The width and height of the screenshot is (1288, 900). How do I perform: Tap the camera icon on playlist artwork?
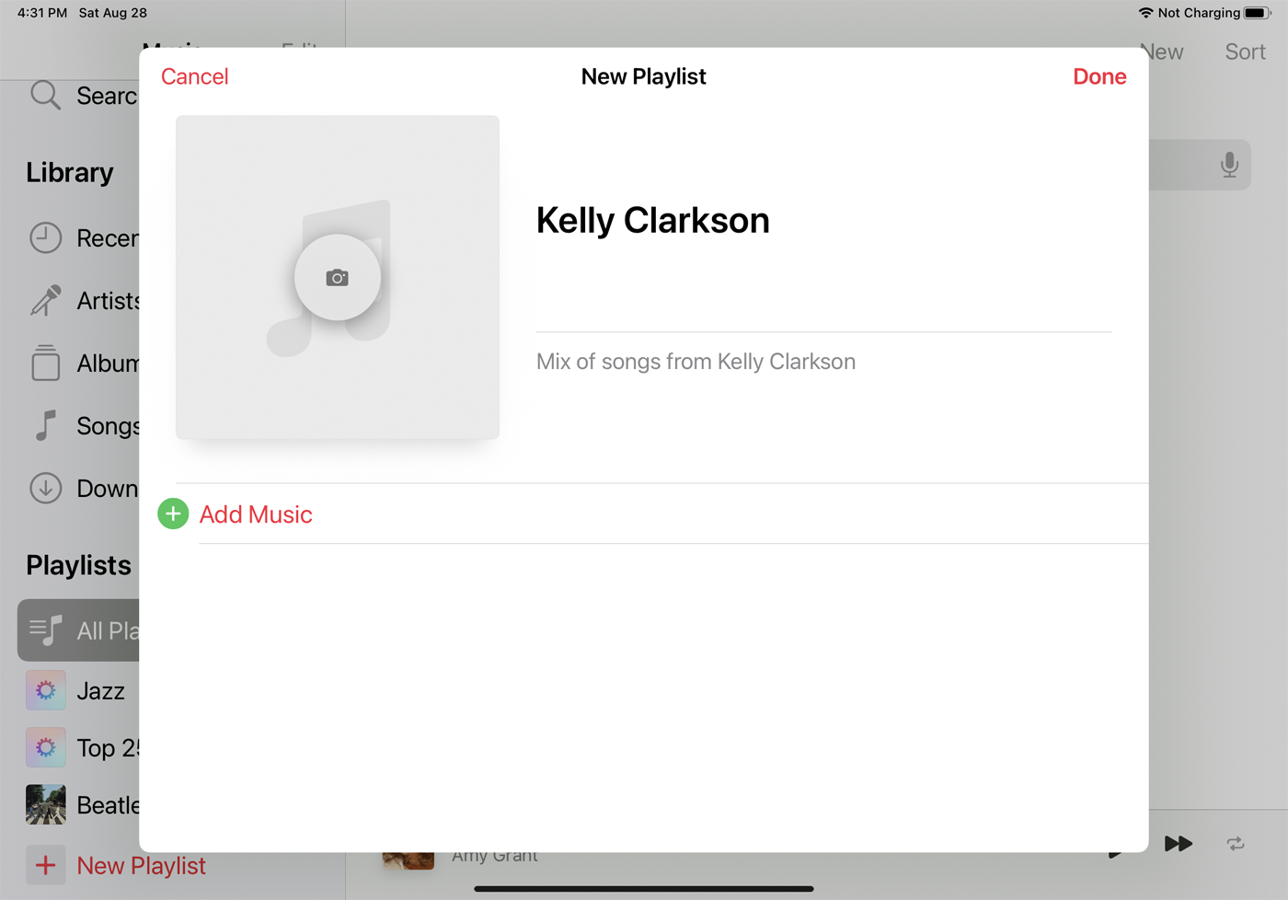point(338,278)
